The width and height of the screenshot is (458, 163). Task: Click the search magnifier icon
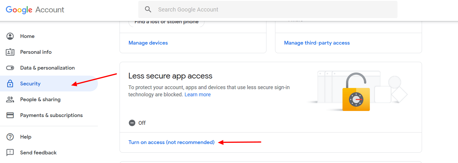click(x=148, y=9)
